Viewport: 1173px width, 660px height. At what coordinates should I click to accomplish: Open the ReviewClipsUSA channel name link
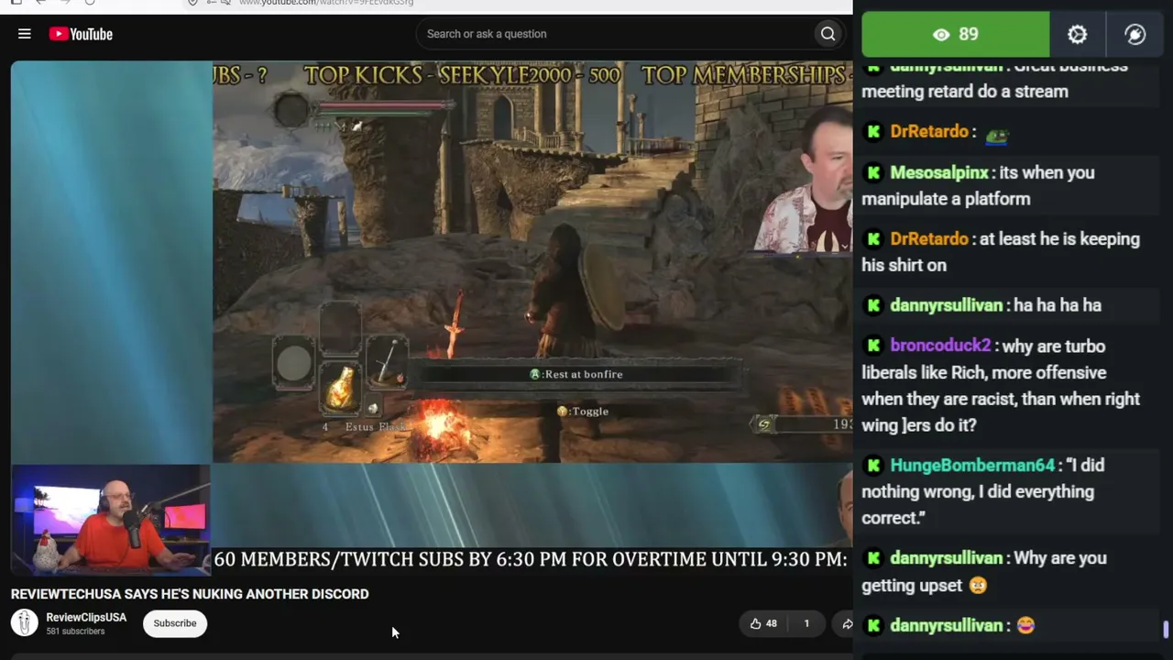coord(86,617)
